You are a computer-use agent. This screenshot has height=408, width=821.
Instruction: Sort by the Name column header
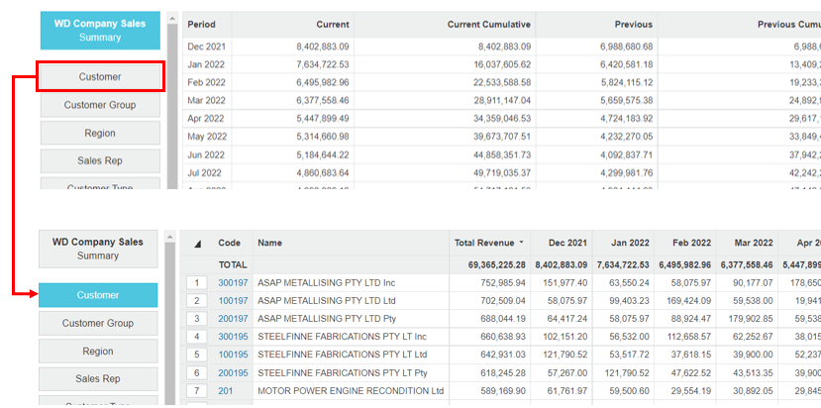click(x=269, y=243)
